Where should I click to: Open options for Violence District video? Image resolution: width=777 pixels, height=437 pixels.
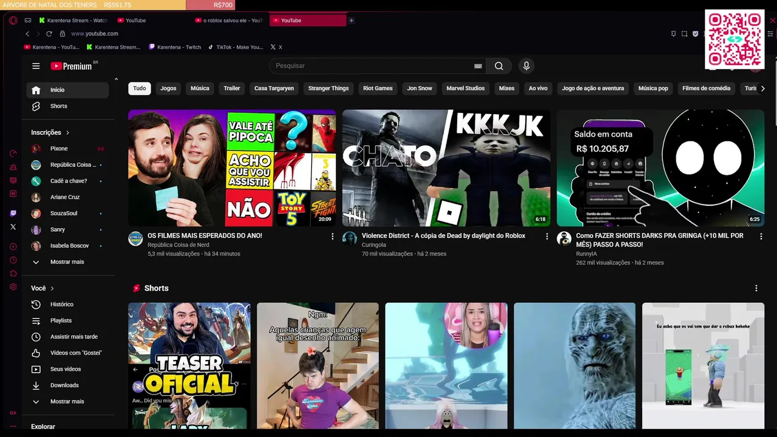click(546, 236)
